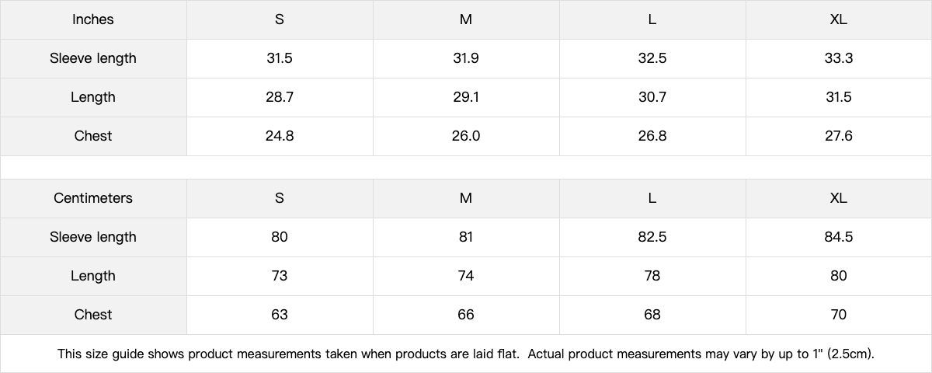Click the 66 chest value
932x373 pixels.
click(466, 315)
